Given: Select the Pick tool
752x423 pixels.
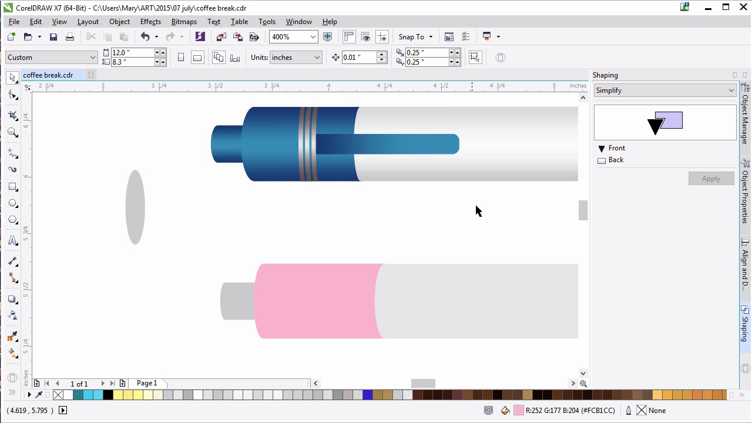Looking at the screenshot, I should (12, 78).
